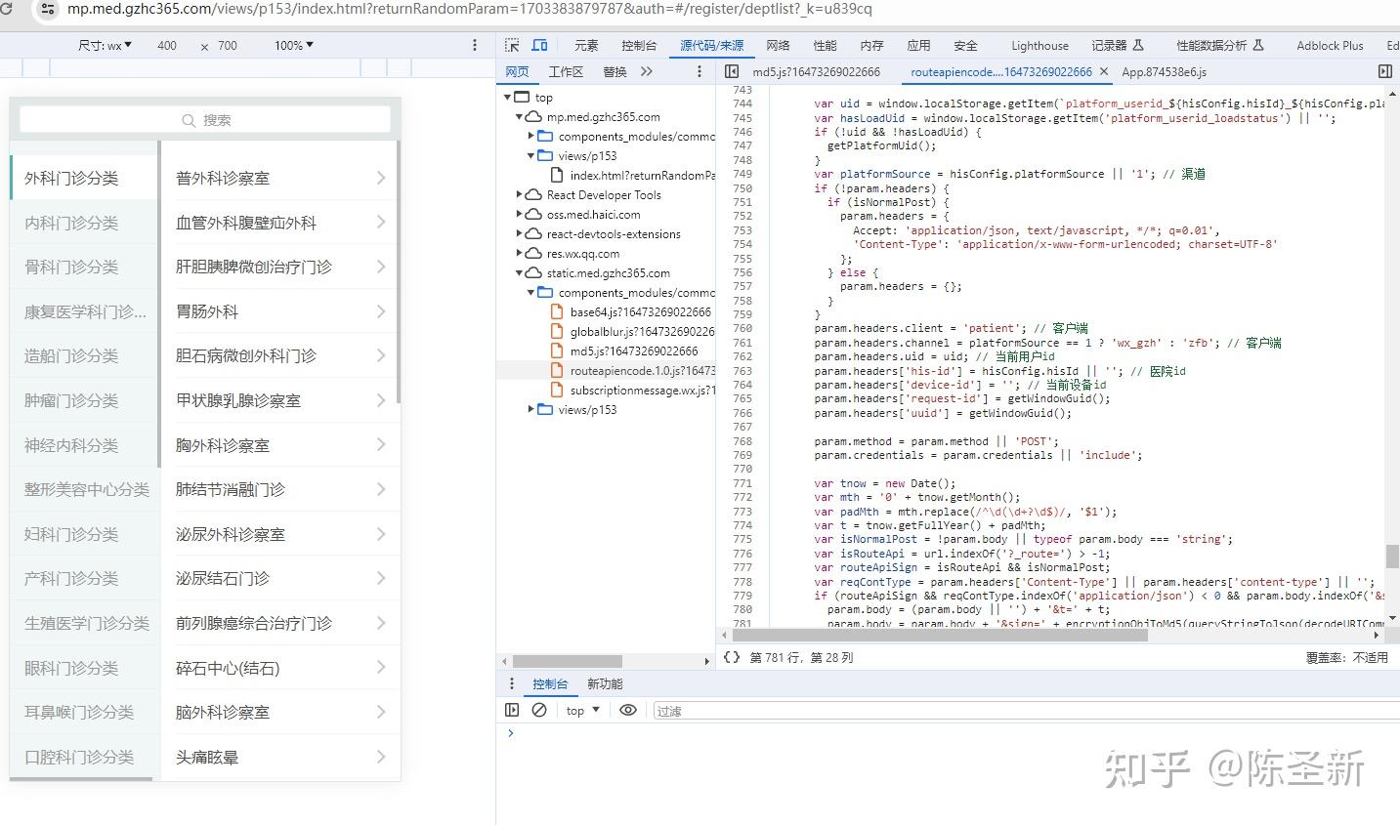Switch to the 新功能 drawer tab
Viewport: 1400px width, 825px height.
[605, 683]
